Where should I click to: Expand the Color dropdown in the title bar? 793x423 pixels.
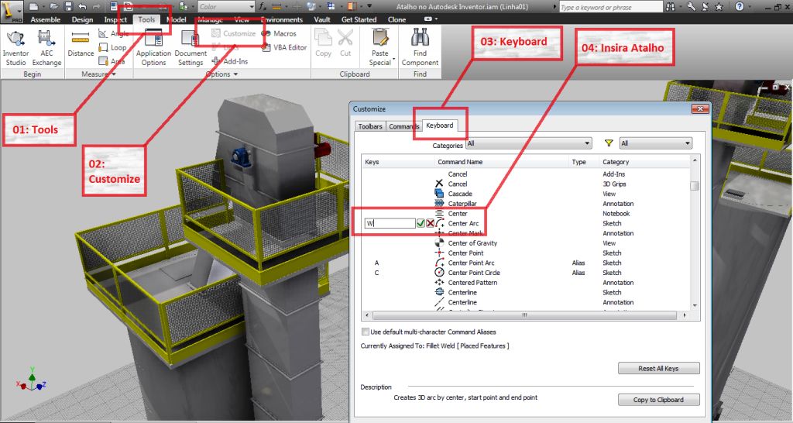coord(225,7)
